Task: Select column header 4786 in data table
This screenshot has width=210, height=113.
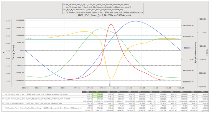Action: coord(119,92)
